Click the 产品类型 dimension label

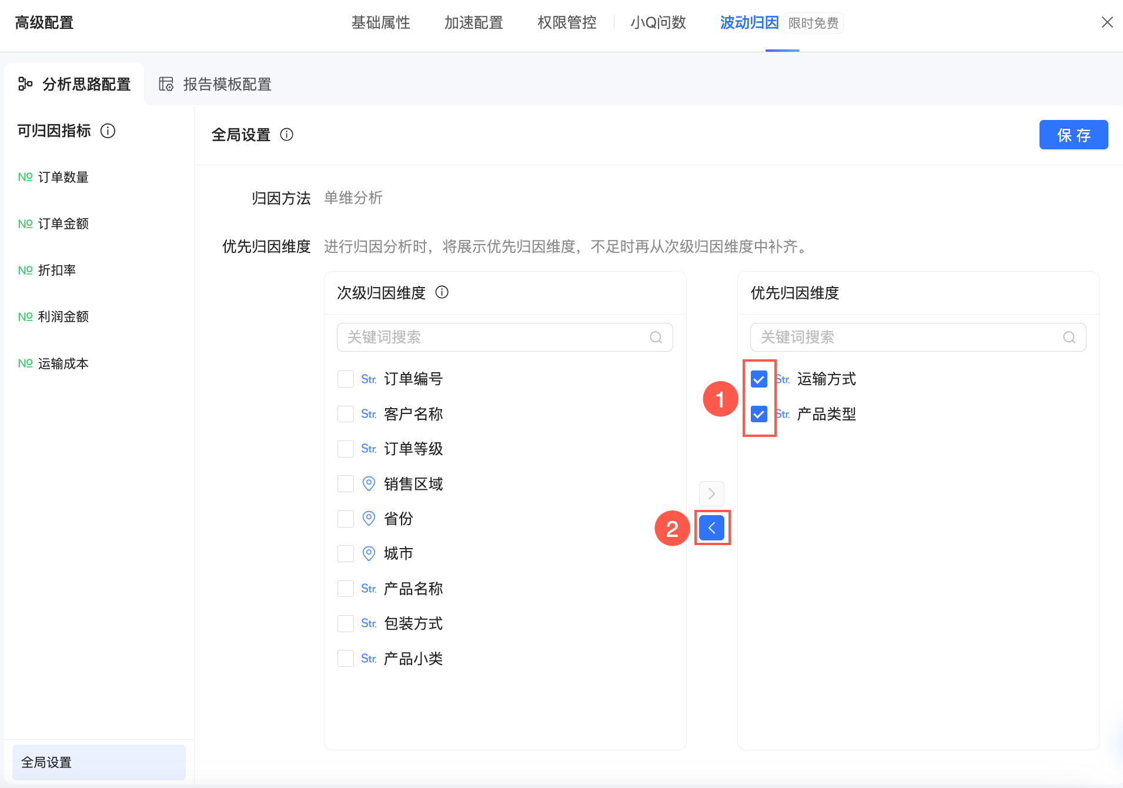[x=826, y=414]
